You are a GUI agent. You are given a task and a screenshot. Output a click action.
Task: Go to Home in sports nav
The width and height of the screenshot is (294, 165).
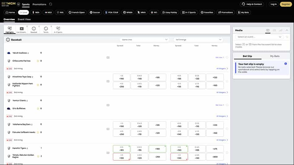coord(10,12)
